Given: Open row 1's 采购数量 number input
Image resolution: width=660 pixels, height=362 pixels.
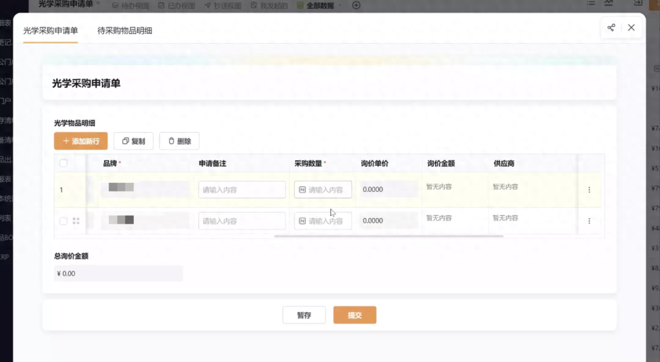Looking at the screenshot, I should coord(323,190).
